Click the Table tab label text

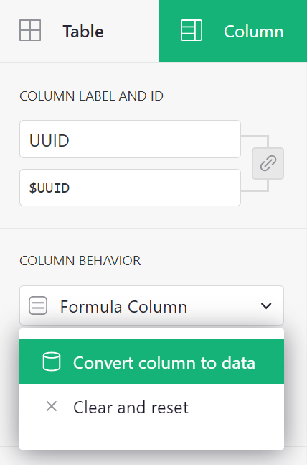pyautogui.click(x=83, y=32)
